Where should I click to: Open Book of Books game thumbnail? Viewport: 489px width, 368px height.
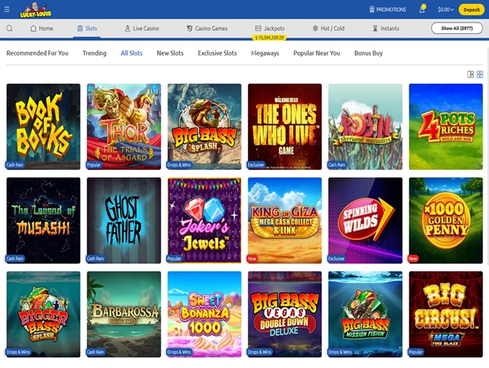(43, 126)
